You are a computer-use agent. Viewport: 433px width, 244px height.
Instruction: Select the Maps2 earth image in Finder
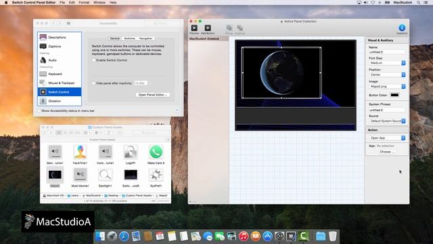[x=55, y=175]
